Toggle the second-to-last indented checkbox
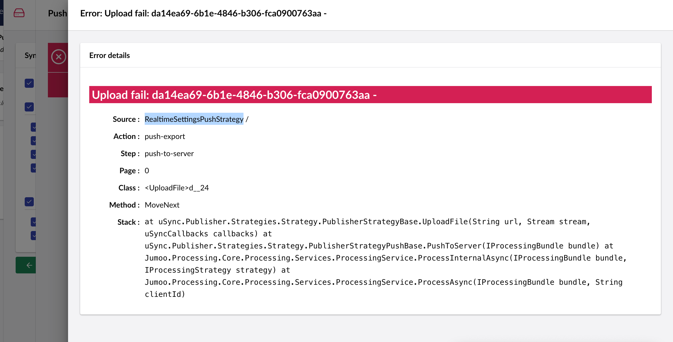 coord(34,222)
